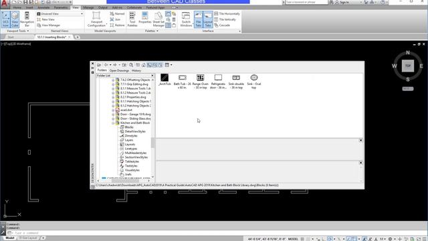Select Blocks under Kitchen and Bath

tap(129, 127)
